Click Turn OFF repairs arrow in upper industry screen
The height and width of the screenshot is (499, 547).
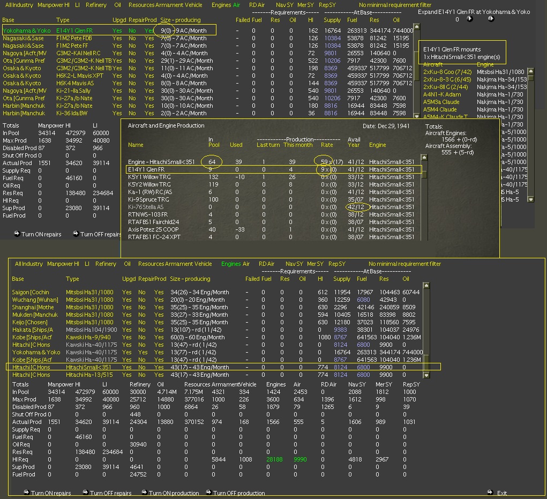[76, 234]
